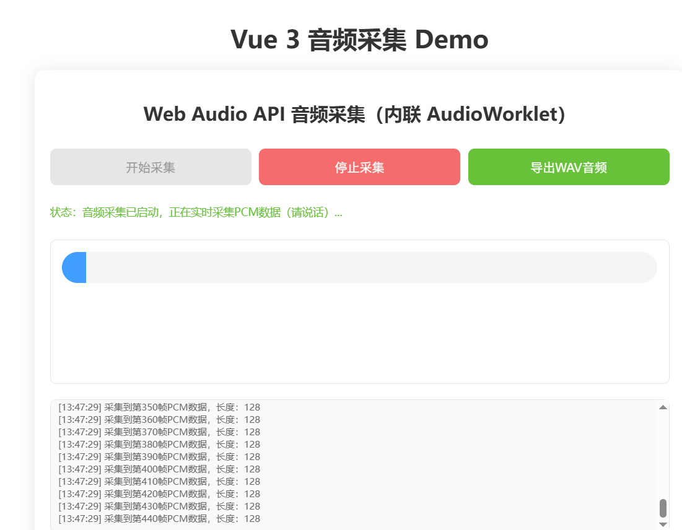682x530 pixels.
Task: Select log line for 第430帧PCM数据
Action: (159, 506)
